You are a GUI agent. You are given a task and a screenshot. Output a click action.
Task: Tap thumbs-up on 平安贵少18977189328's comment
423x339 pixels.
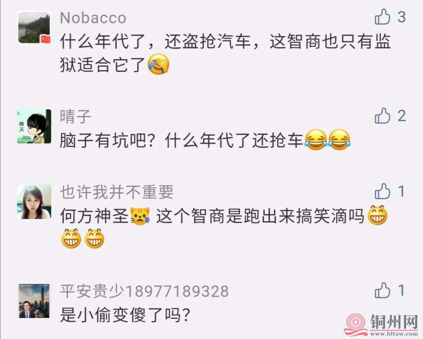[x=382, y=290]
